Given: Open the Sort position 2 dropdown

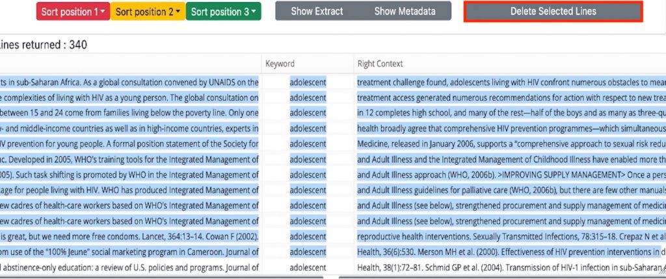Looking at the screenshot, I should coord(148,12).
